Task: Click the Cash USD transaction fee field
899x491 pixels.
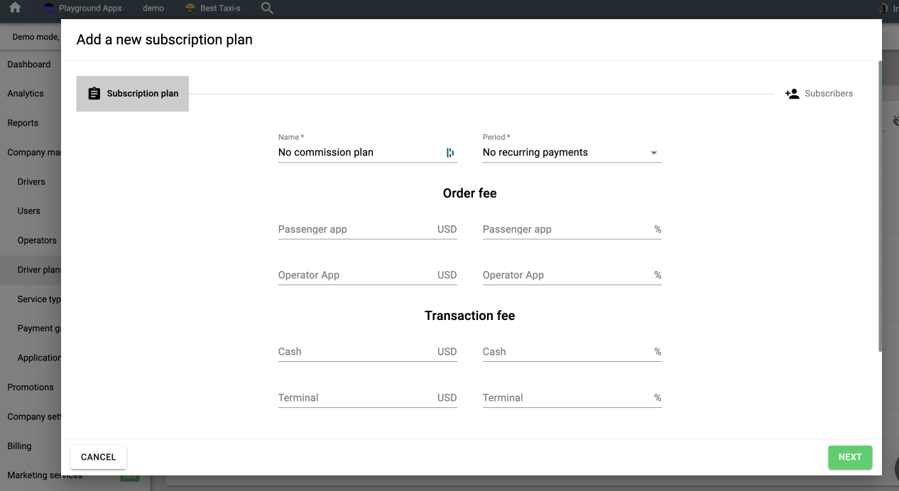Action: tap(355, 352)
